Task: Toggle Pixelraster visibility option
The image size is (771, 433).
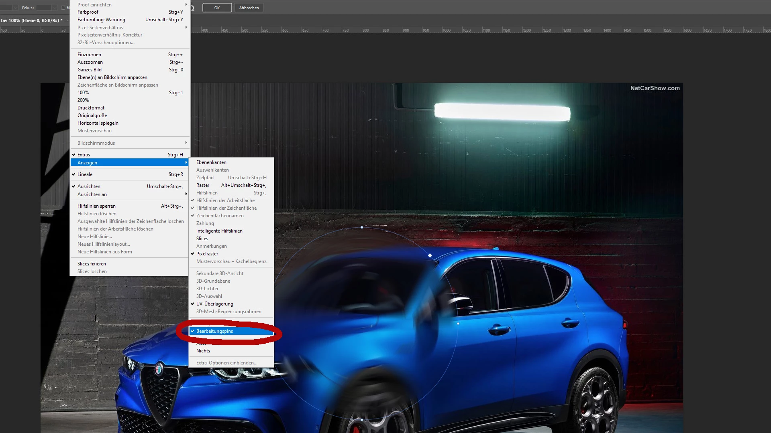Action: (207, 254)
